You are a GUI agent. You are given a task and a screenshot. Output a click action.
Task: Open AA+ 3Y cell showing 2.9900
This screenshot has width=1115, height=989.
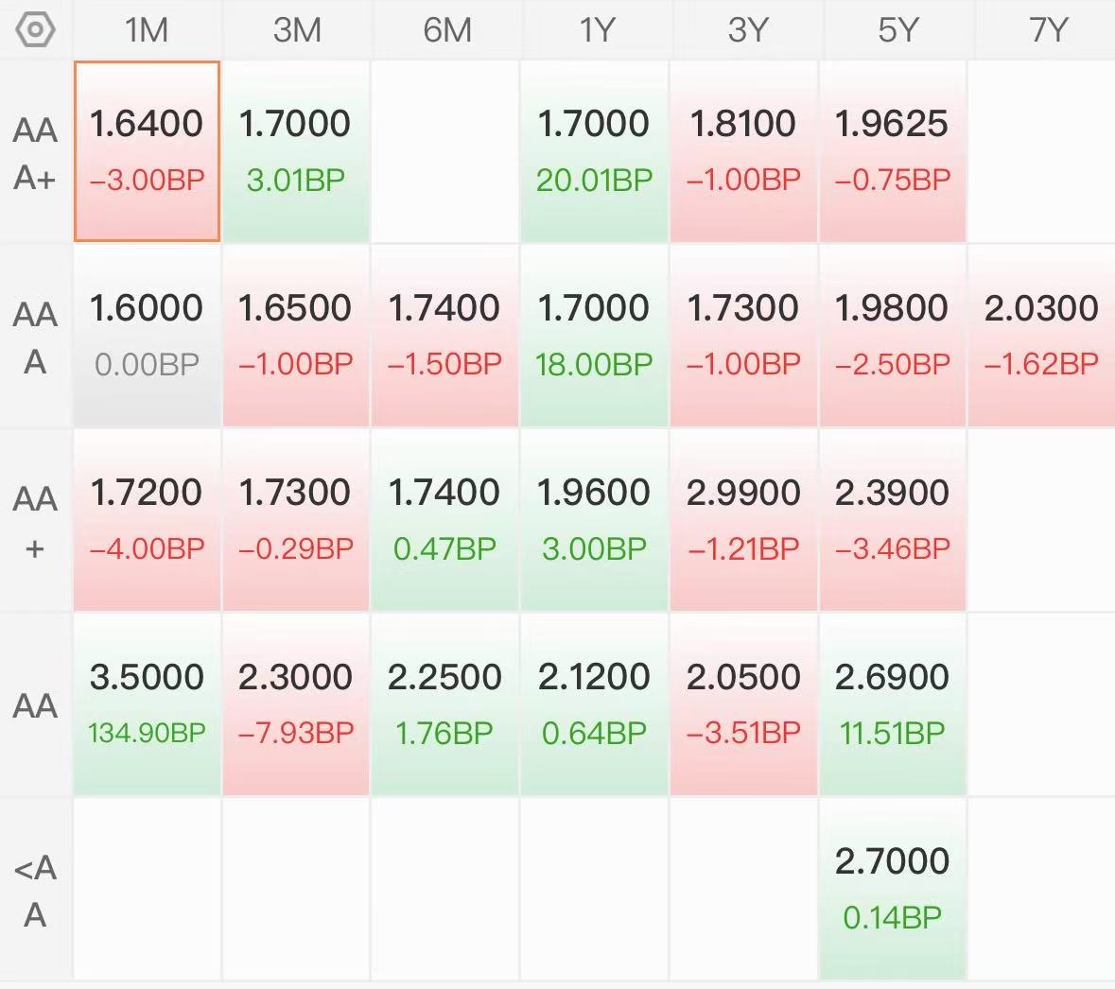tap(743, 520)
